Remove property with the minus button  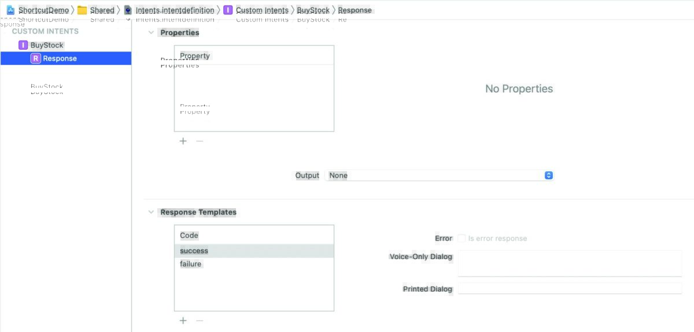click(200, 141)
